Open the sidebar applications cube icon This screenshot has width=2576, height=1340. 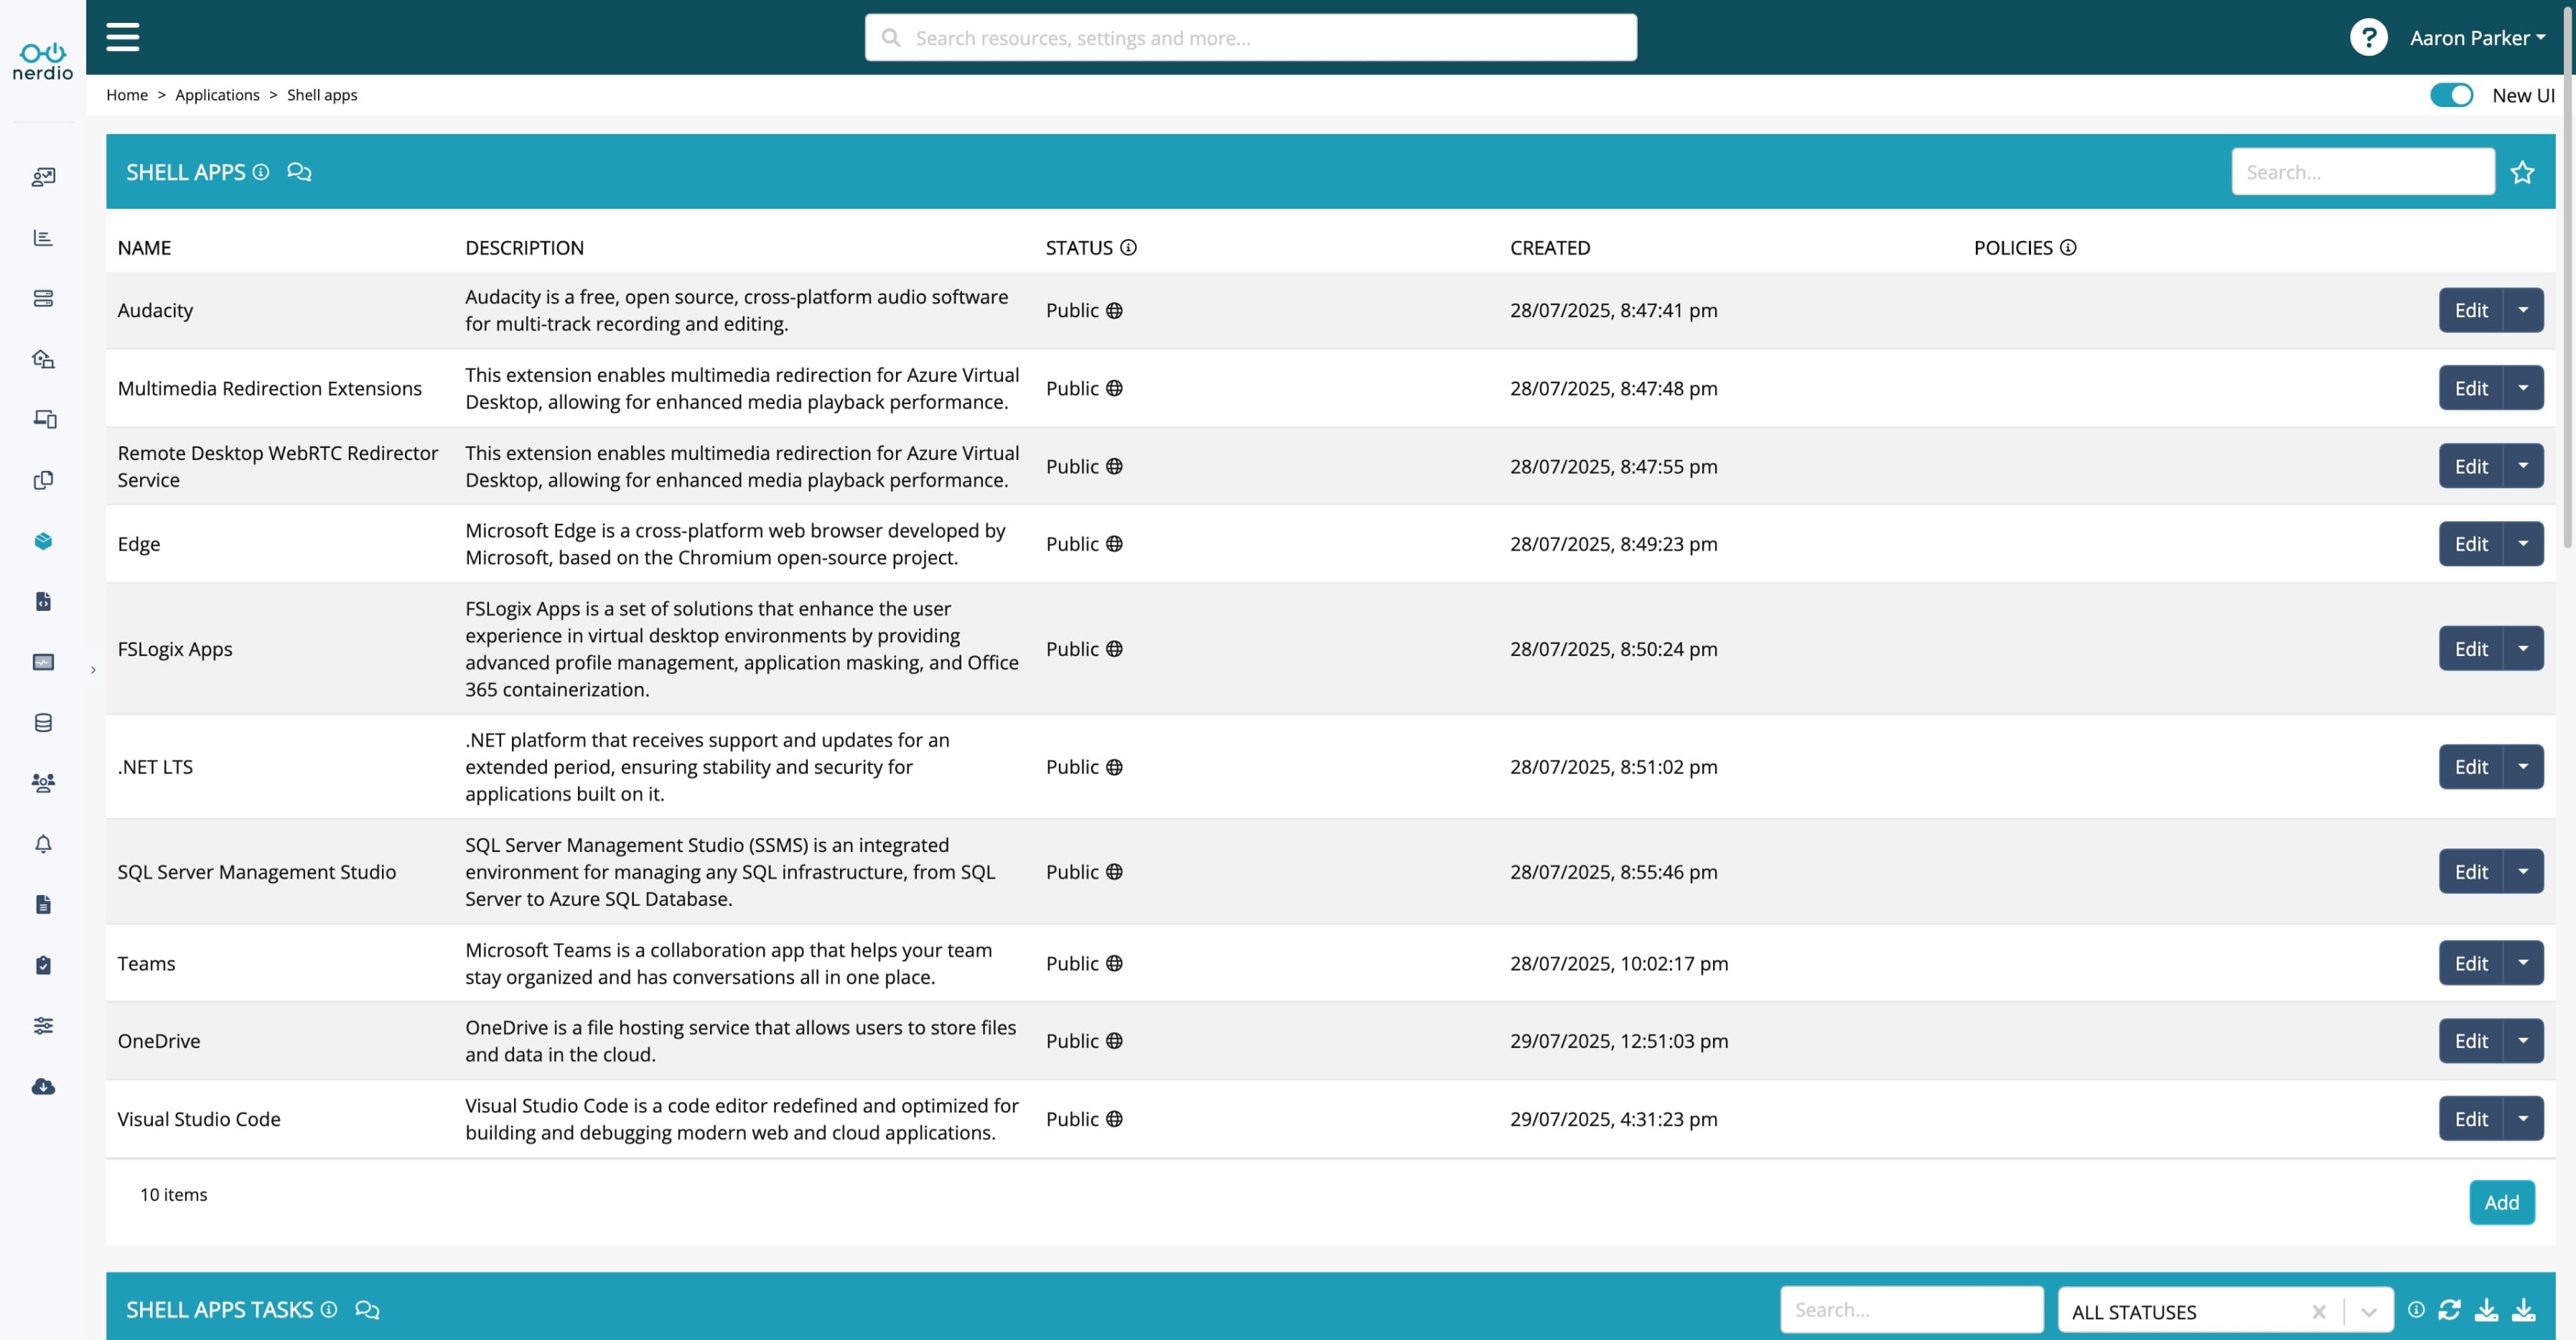[x=43, y=541]
